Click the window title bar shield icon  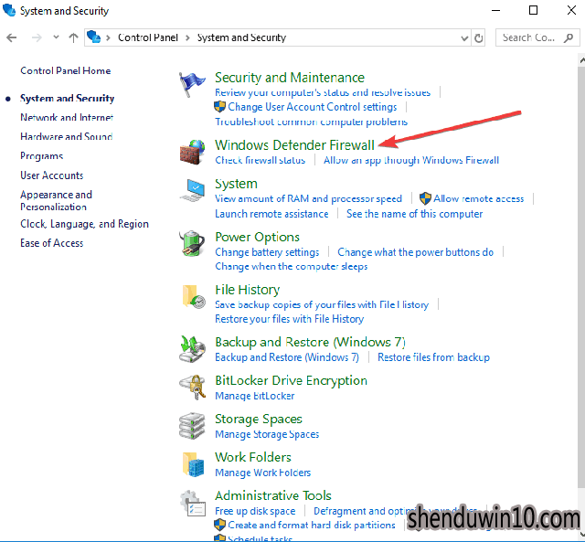(x=9, y=10)
